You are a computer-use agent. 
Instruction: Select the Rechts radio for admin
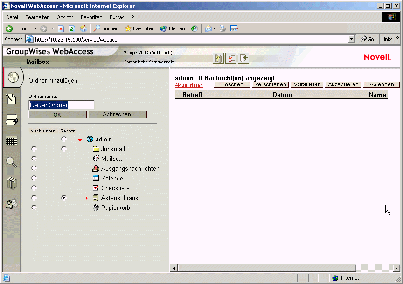click(64, 139)
